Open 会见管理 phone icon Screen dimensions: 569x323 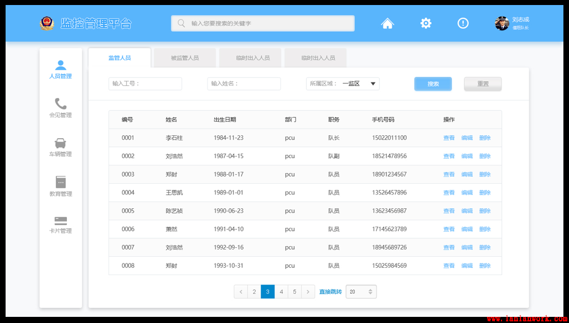tap(60, 107)
